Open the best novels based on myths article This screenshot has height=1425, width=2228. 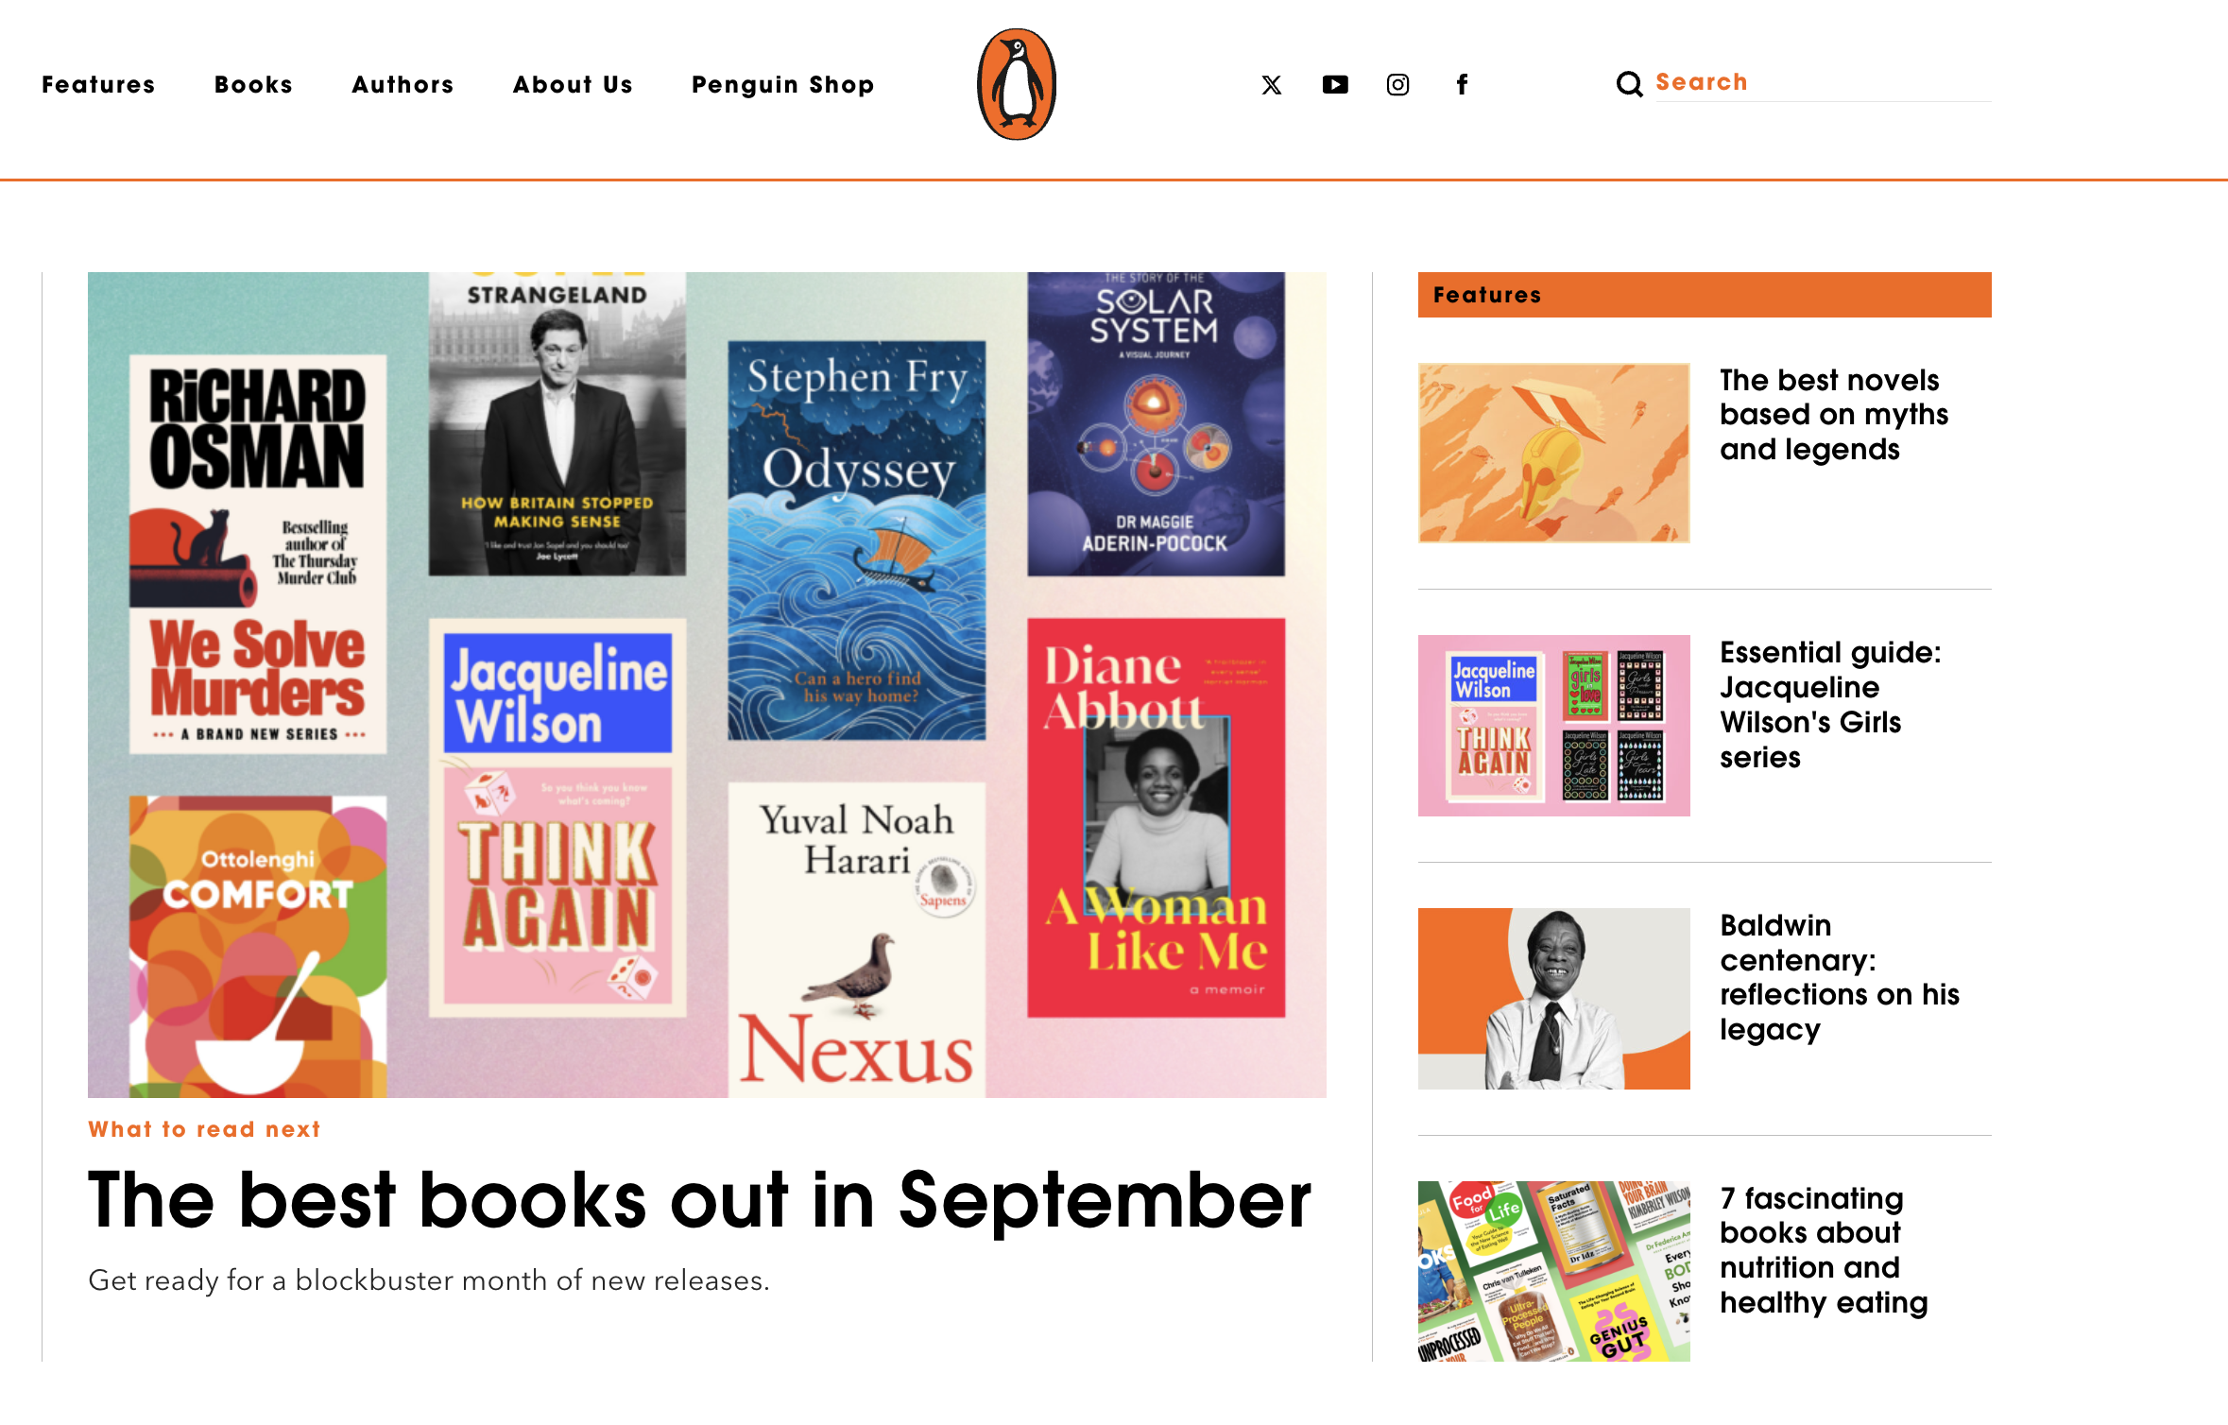[1833, 415]
